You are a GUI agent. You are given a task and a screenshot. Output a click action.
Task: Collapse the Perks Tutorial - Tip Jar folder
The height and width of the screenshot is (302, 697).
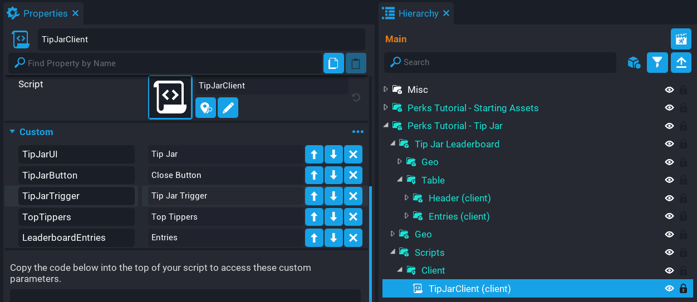pyautogui.click(x=386, y=126)
